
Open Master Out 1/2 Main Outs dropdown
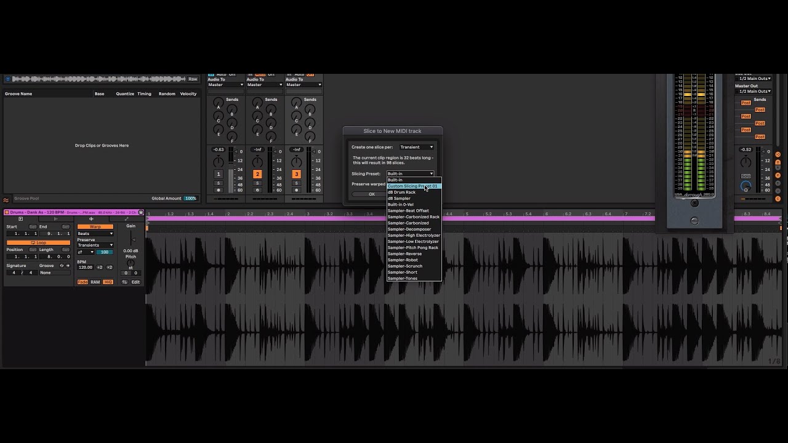click(x=754, y=91)
